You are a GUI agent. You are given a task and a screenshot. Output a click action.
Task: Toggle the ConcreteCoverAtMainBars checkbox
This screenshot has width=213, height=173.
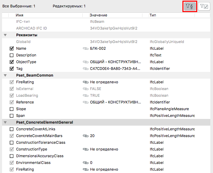[12, 136]
